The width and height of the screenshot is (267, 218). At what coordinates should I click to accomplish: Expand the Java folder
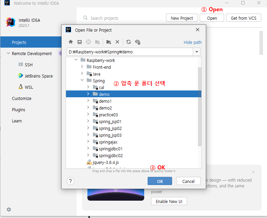pos(82,73)
